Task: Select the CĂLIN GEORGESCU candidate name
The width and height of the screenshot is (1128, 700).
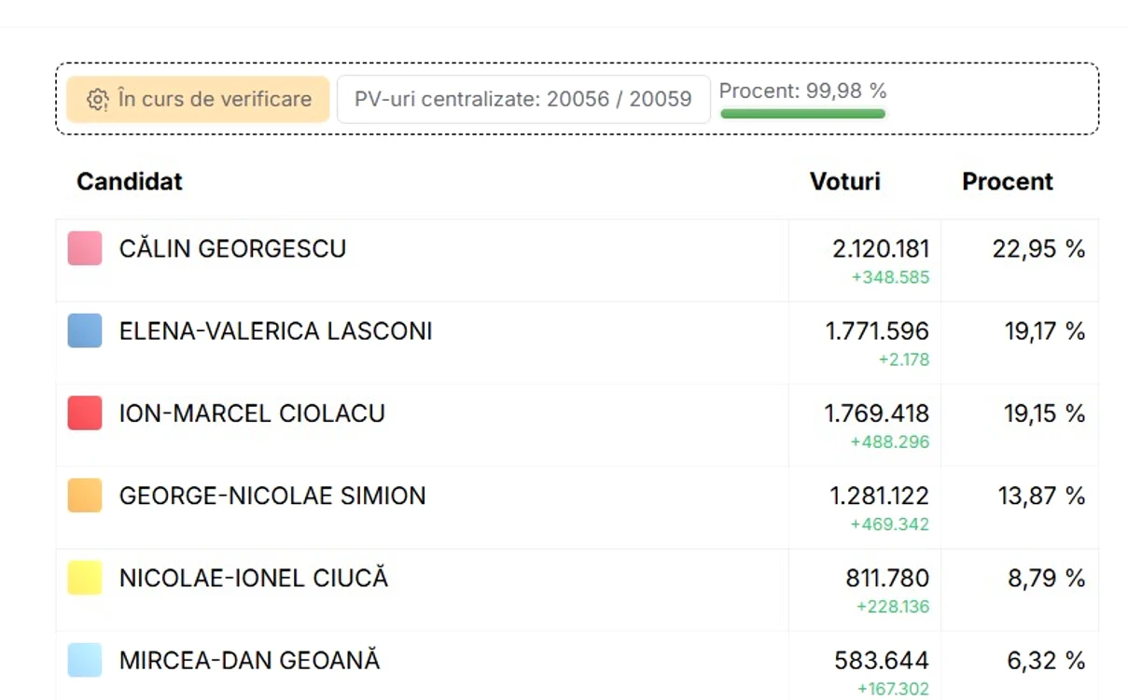Action: 232,249
